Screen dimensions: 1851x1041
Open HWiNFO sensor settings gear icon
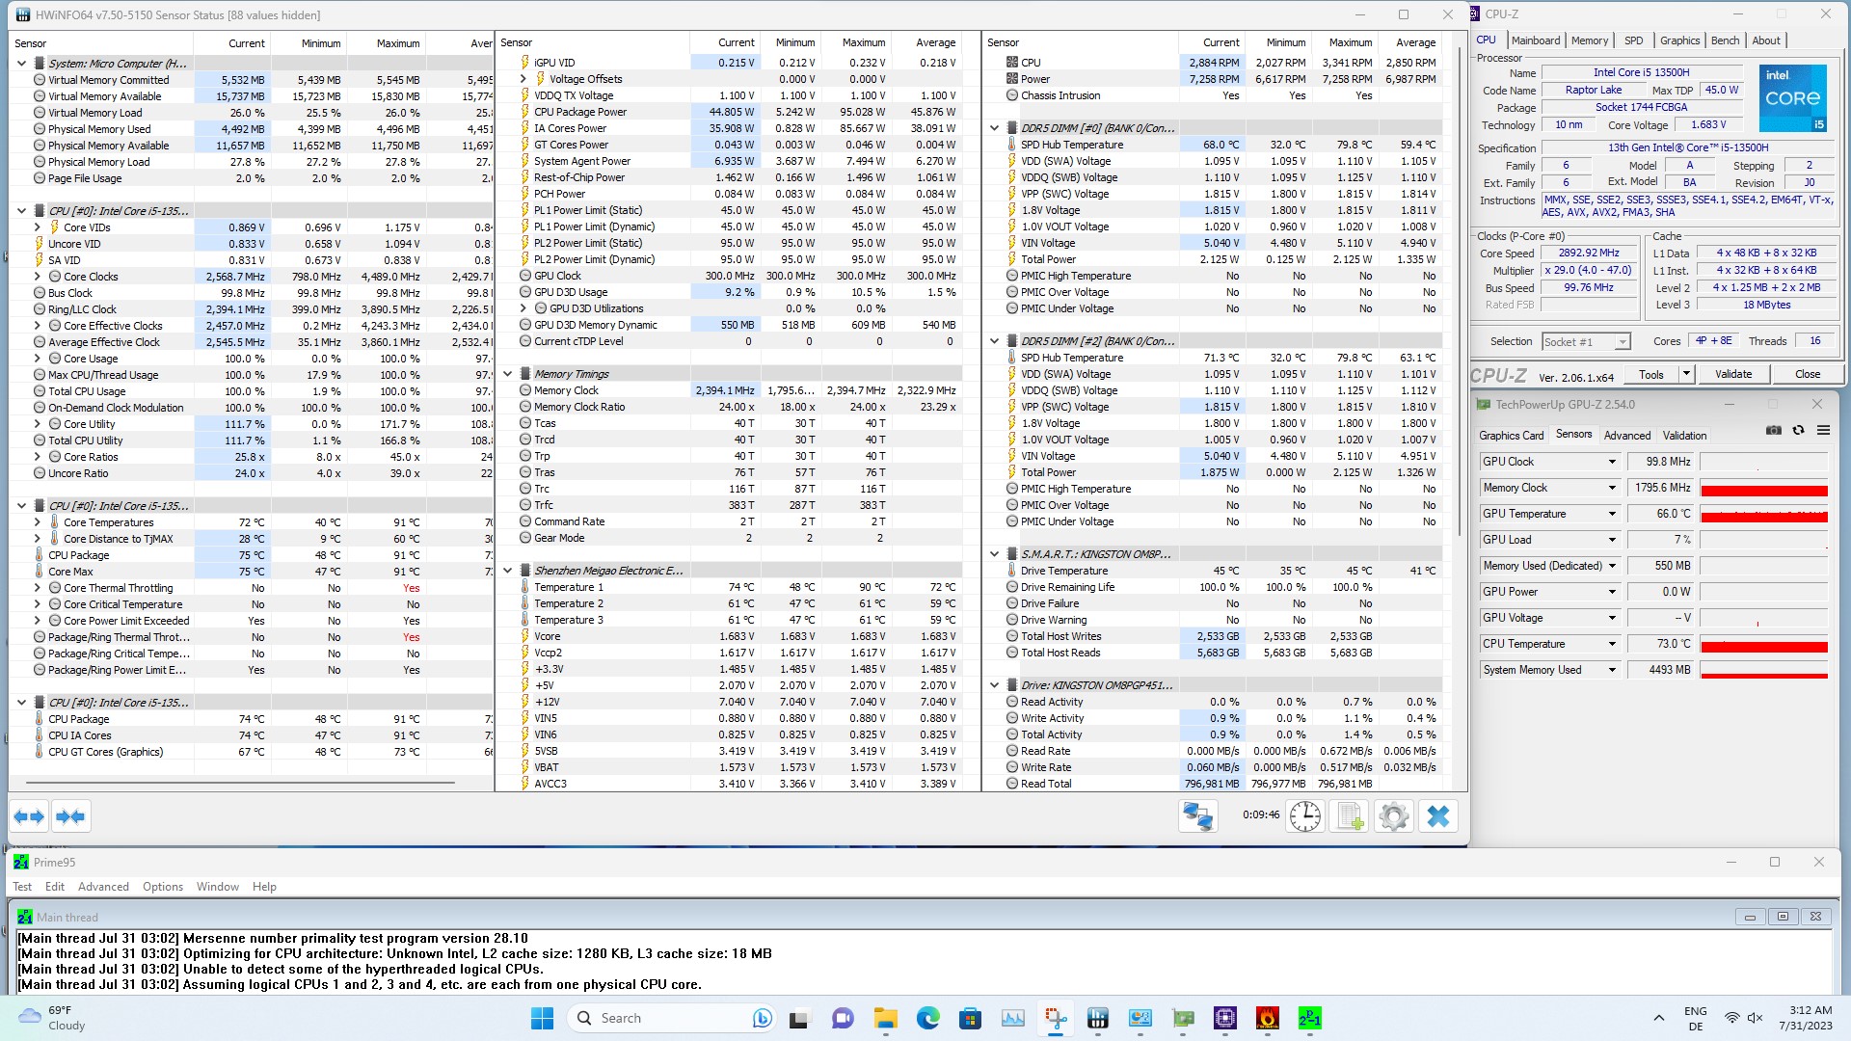[x=1393, y=816]
